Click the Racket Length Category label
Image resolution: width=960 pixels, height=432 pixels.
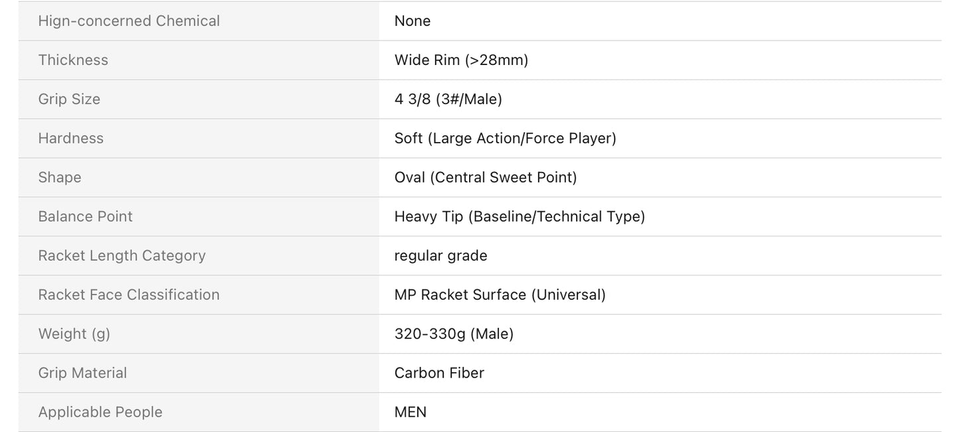122,255
